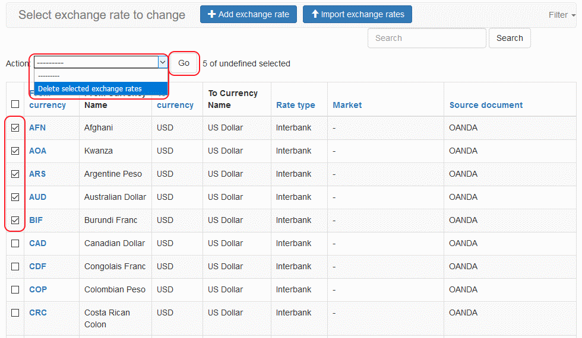The width and height of the screenshot is (582, 338).
Task: Uncheck the AFN row checkbox
Action: 15,127
